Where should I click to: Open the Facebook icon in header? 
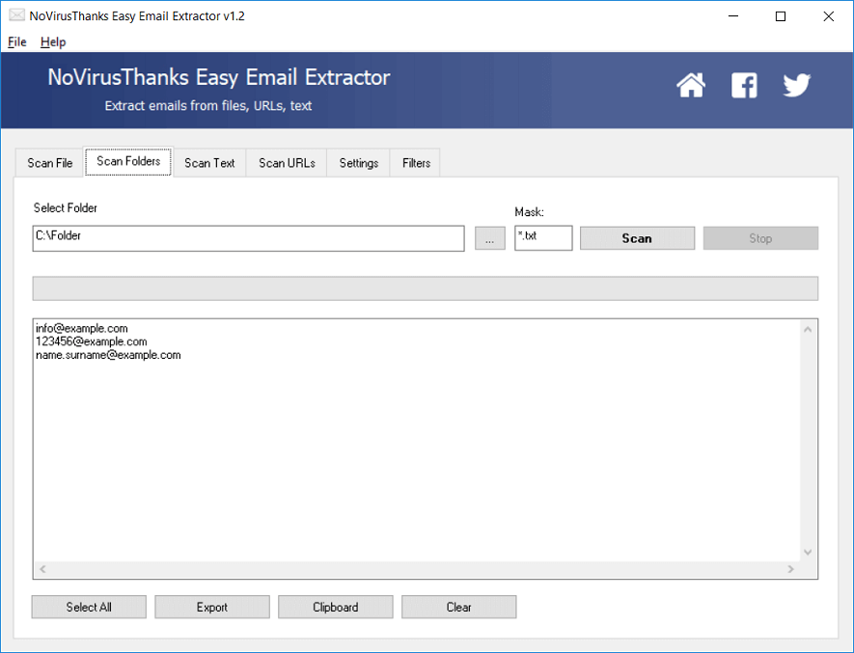(744, 85)
